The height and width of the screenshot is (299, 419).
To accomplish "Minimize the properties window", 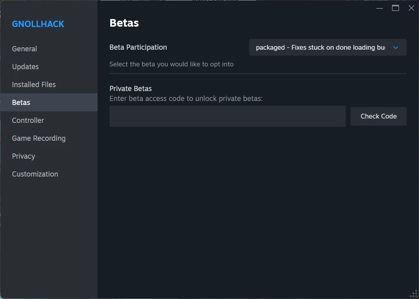I will pyautogui.click(x=380, y=8).
